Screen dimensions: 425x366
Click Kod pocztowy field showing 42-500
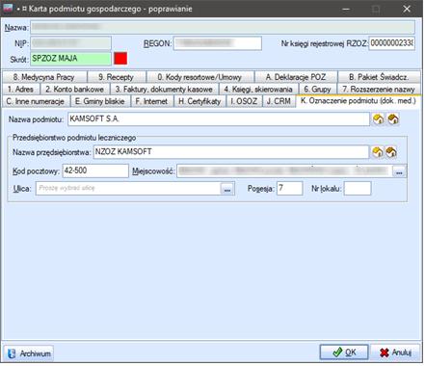(x=95, y=170)
